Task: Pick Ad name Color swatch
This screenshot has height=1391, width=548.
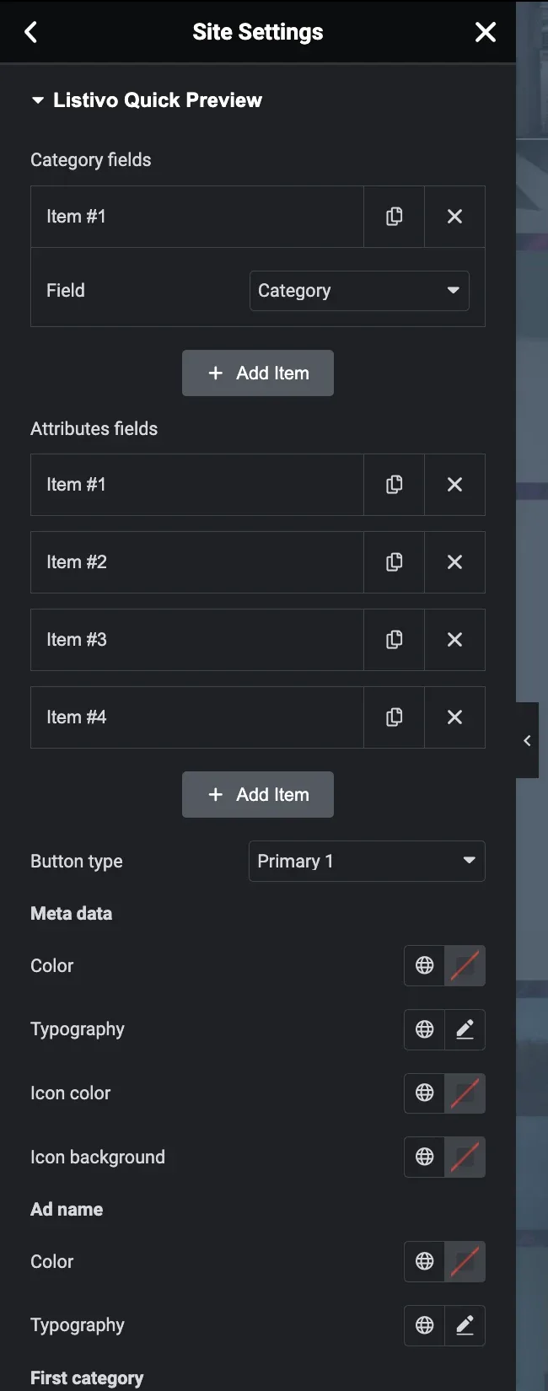Action: click(x=465, y=1262)
